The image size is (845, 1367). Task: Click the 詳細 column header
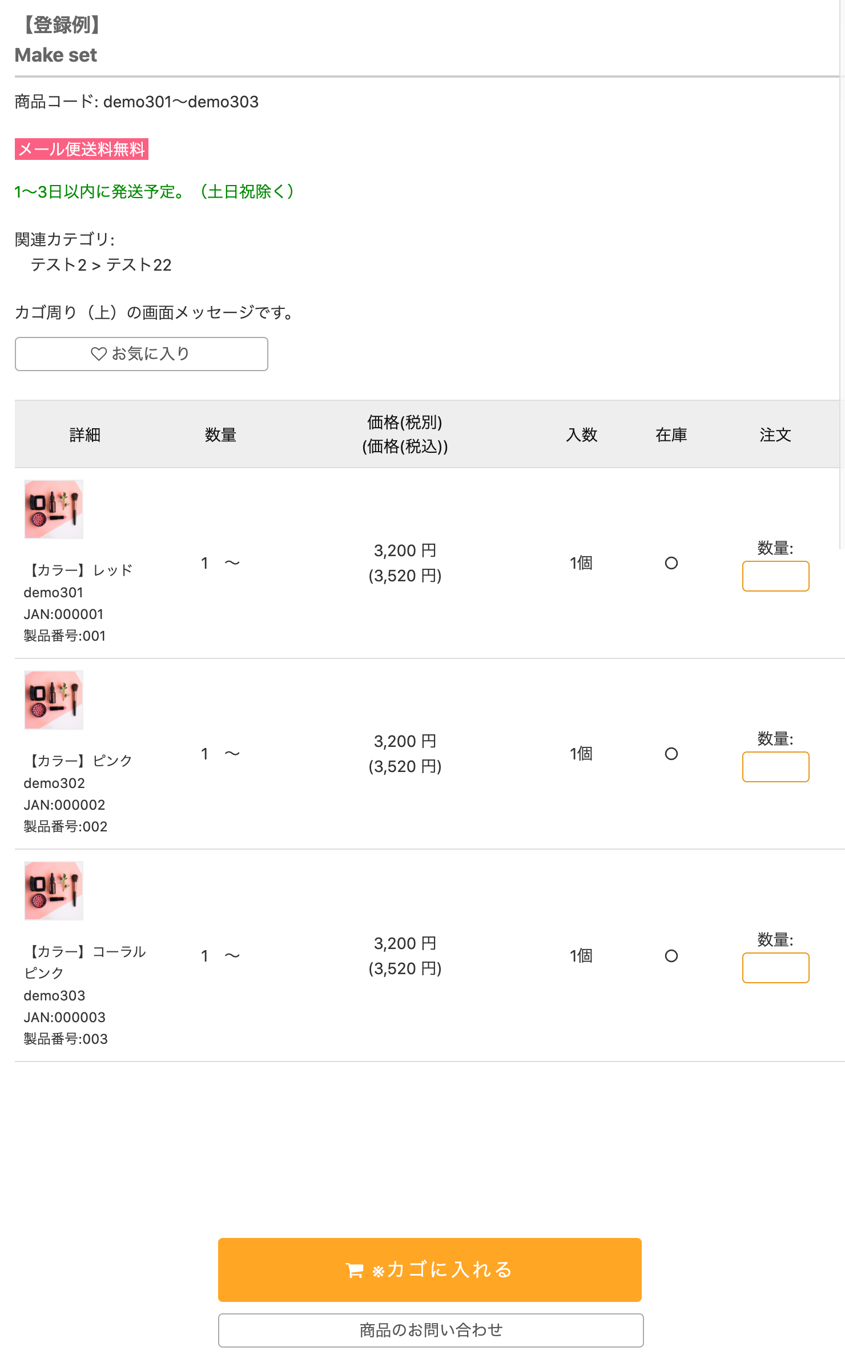[x=85, y=435]
